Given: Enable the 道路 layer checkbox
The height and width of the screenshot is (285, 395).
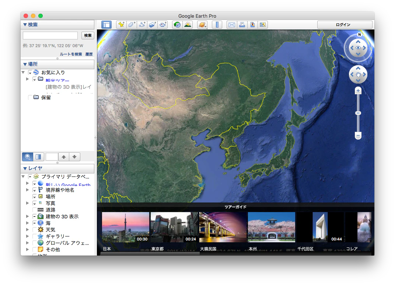Looking at the screenshot, I should click(35, 210).
